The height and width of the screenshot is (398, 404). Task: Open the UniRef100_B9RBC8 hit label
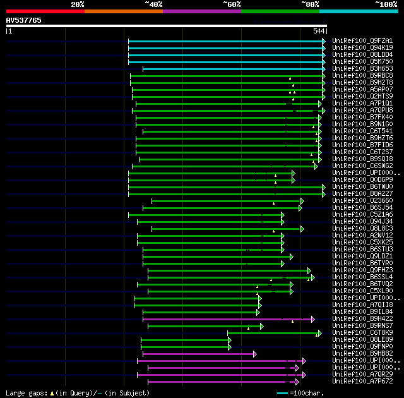362,76
